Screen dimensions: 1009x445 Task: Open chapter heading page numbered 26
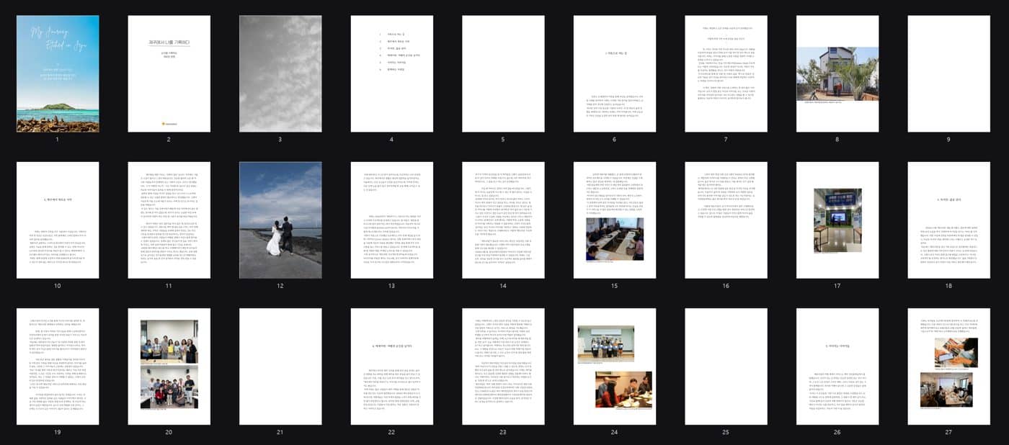tap(837, 367)
